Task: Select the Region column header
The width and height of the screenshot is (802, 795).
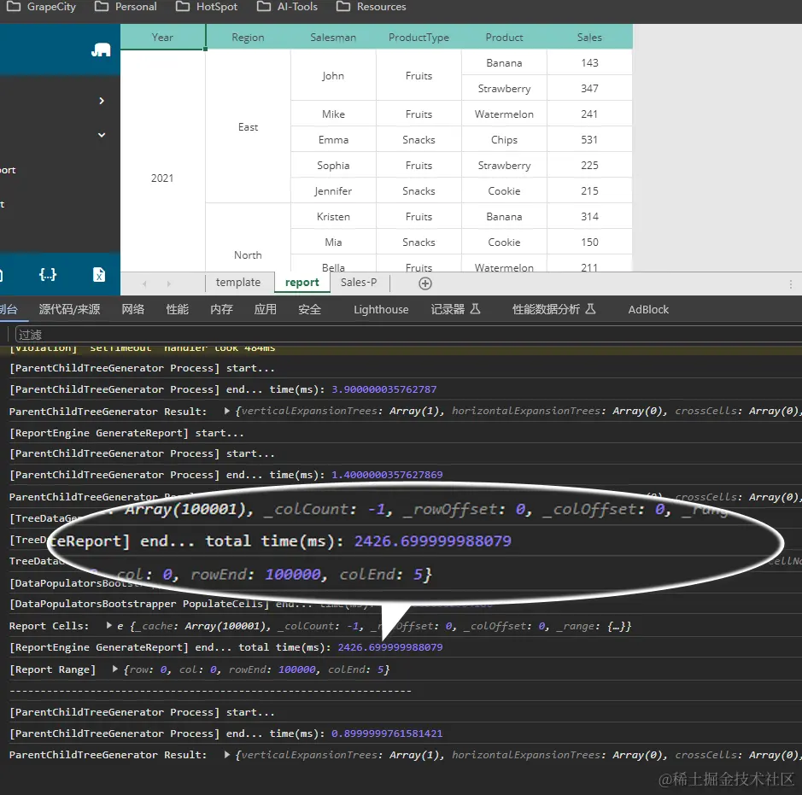Action: [248, 37]
